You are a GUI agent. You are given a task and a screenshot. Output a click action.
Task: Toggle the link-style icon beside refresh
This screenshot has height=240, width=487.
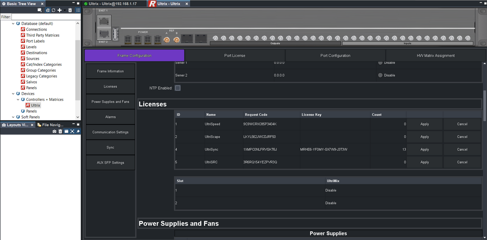point(48,10)
